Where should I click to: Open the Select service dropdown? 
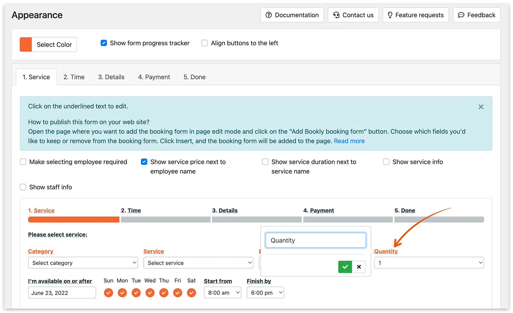tap(198, 263)
